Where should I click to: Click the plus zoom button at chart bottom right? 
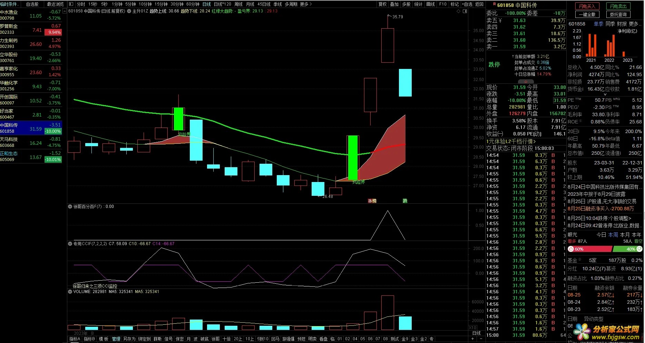point(472,339)
